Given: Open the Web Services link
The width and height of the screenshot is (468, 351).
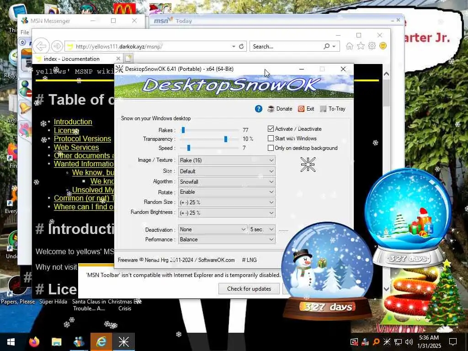Looking at the screenshot, I should [x=76, y=148].
